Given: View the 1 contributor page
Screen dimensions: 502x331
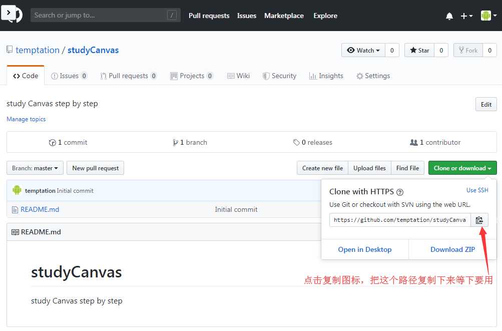Looking at the screenshot, I should (435, 142).
